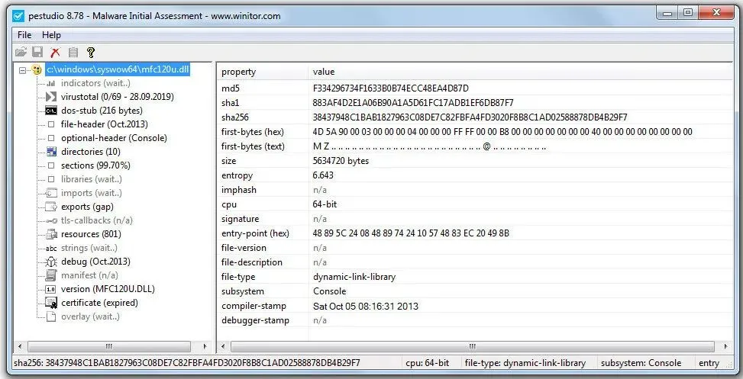The height and width of the screenshot is (379, 743).
Task: Select directories (10) node
Action: pos(91,152)
